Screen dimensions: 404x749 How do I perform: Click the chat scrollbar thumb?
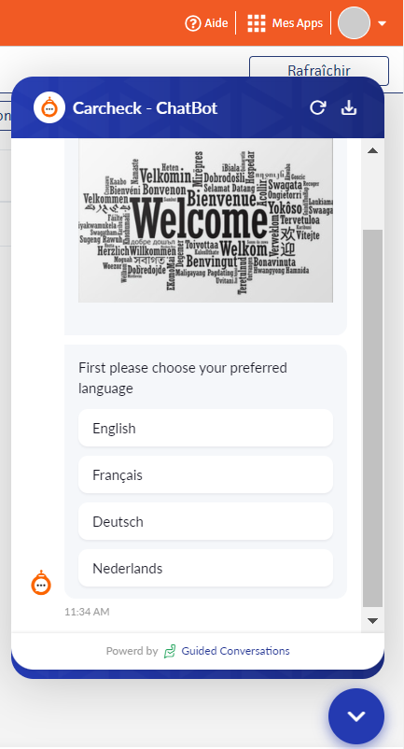(x=373, y=418)
